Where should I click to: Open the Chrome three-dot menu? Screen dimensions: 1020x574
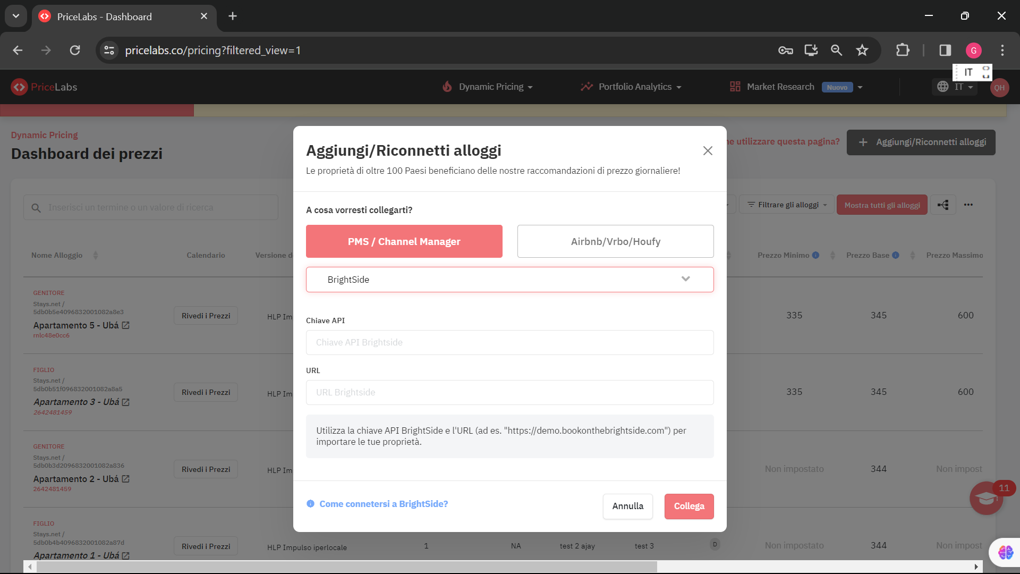click(x=1002, y=50)
